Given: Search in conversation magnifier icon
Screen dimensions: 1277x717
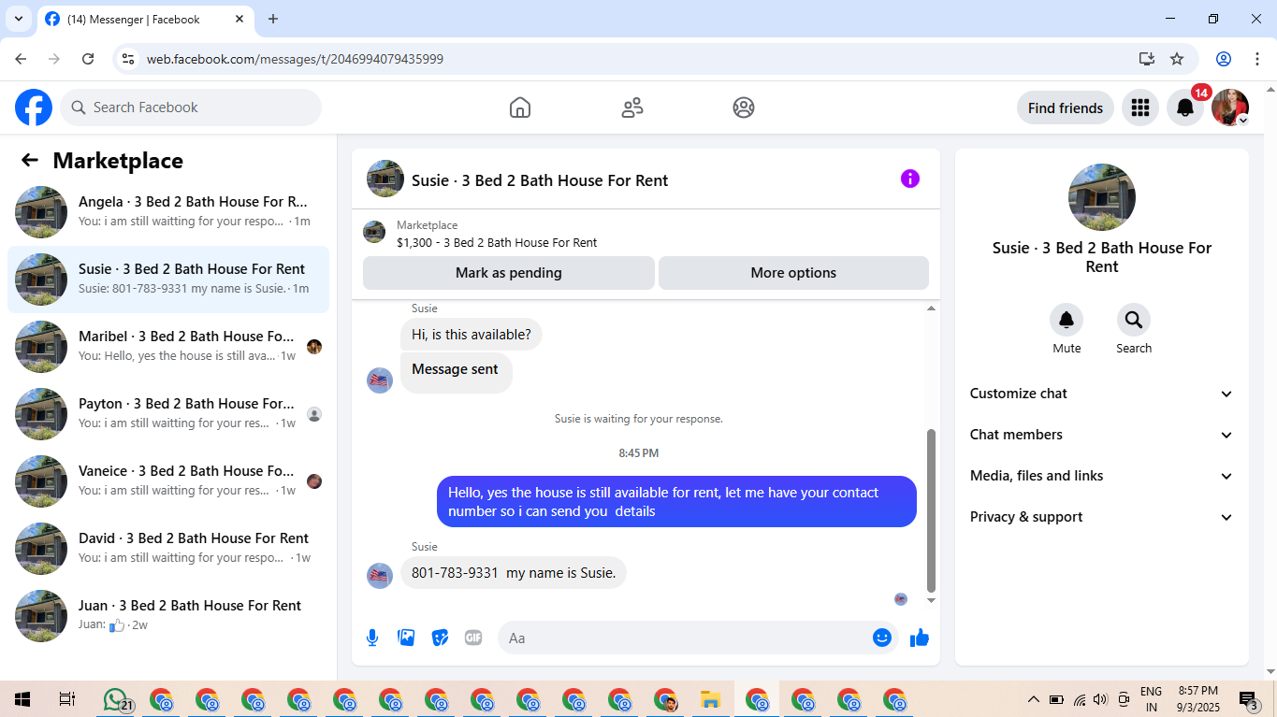Looking at the screenshot, I should (1134, 321).
